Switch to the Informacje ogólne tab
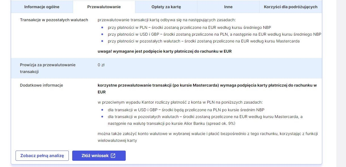Image resolution: width=346 pixels, height=167 pixels. pyautogui.click(x=42, y=7)
